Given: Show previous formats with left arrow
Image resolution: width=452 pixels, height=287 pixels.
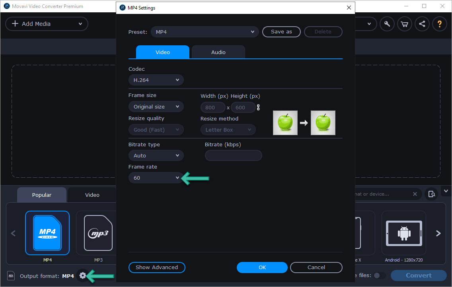Looking at the screenshot, I should click(13, 233).
